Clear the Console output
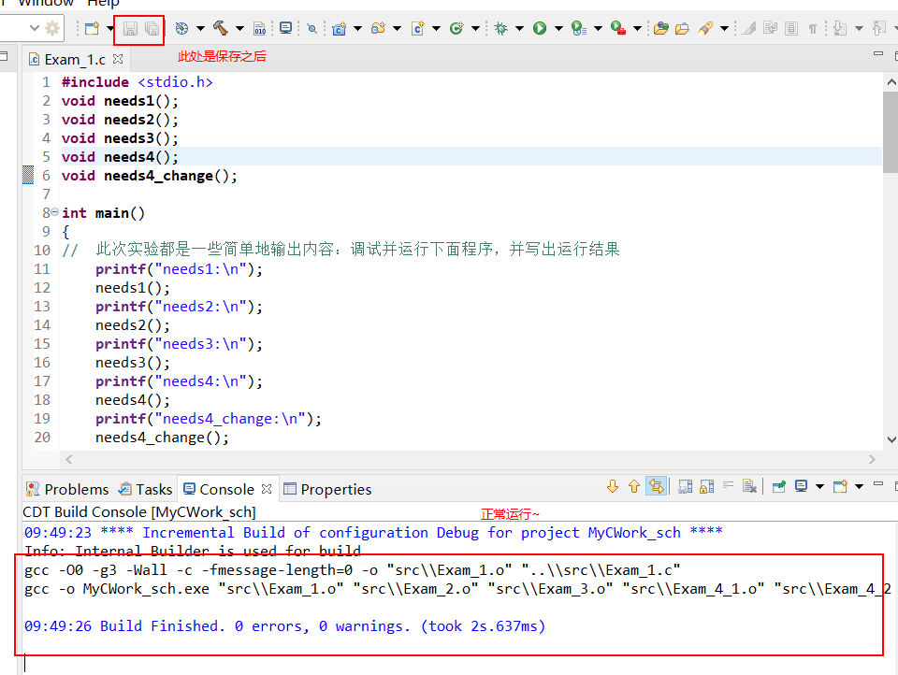This screenshot has height=675, width=898. pyautogui.click(x=749, y=486)
